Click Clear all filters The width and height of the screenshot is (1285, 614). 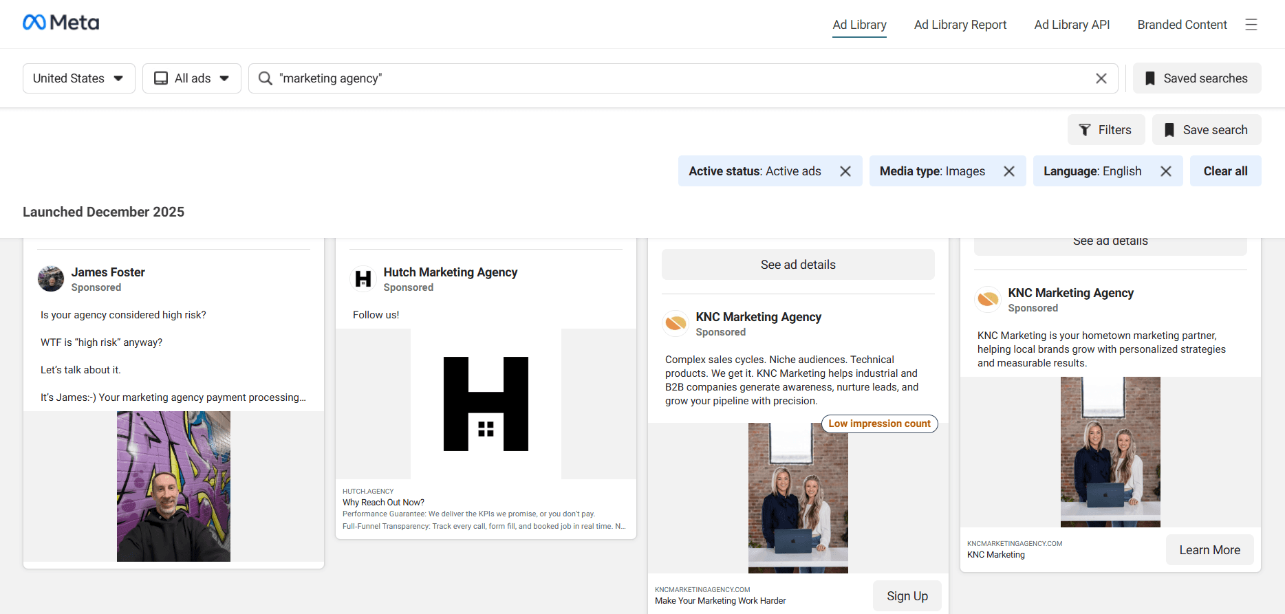pyautogui.click(x=1226, y=171)
